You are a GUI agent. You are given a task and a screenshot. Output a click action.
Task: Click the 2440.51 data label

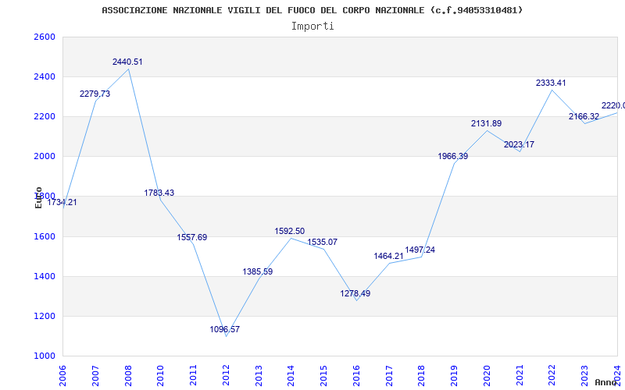pos(127,62)
